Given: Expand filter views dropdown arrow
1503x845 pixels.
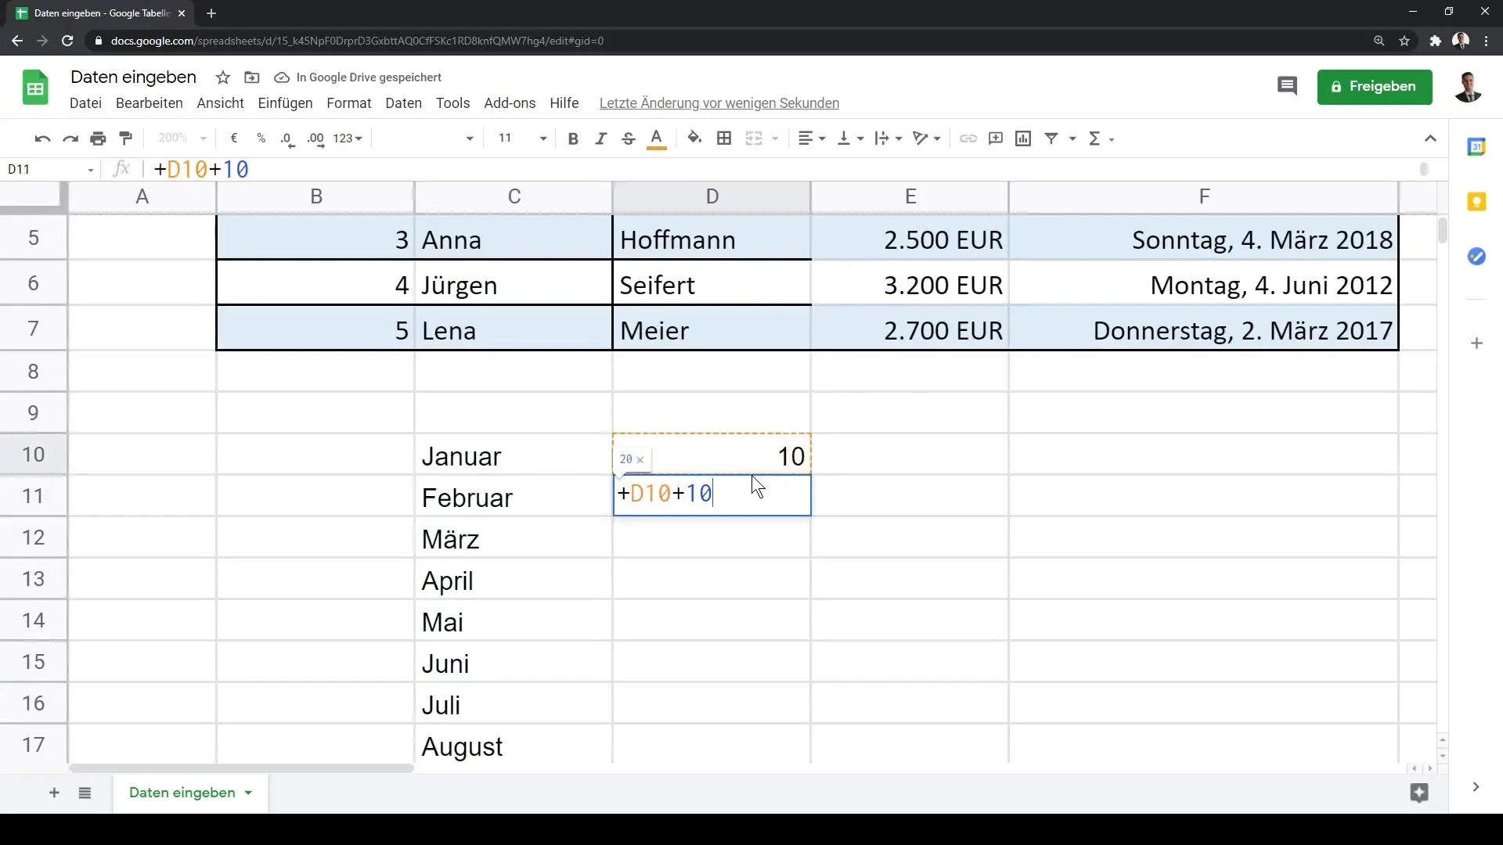Looking at the screenshot, I should 1072,138.
